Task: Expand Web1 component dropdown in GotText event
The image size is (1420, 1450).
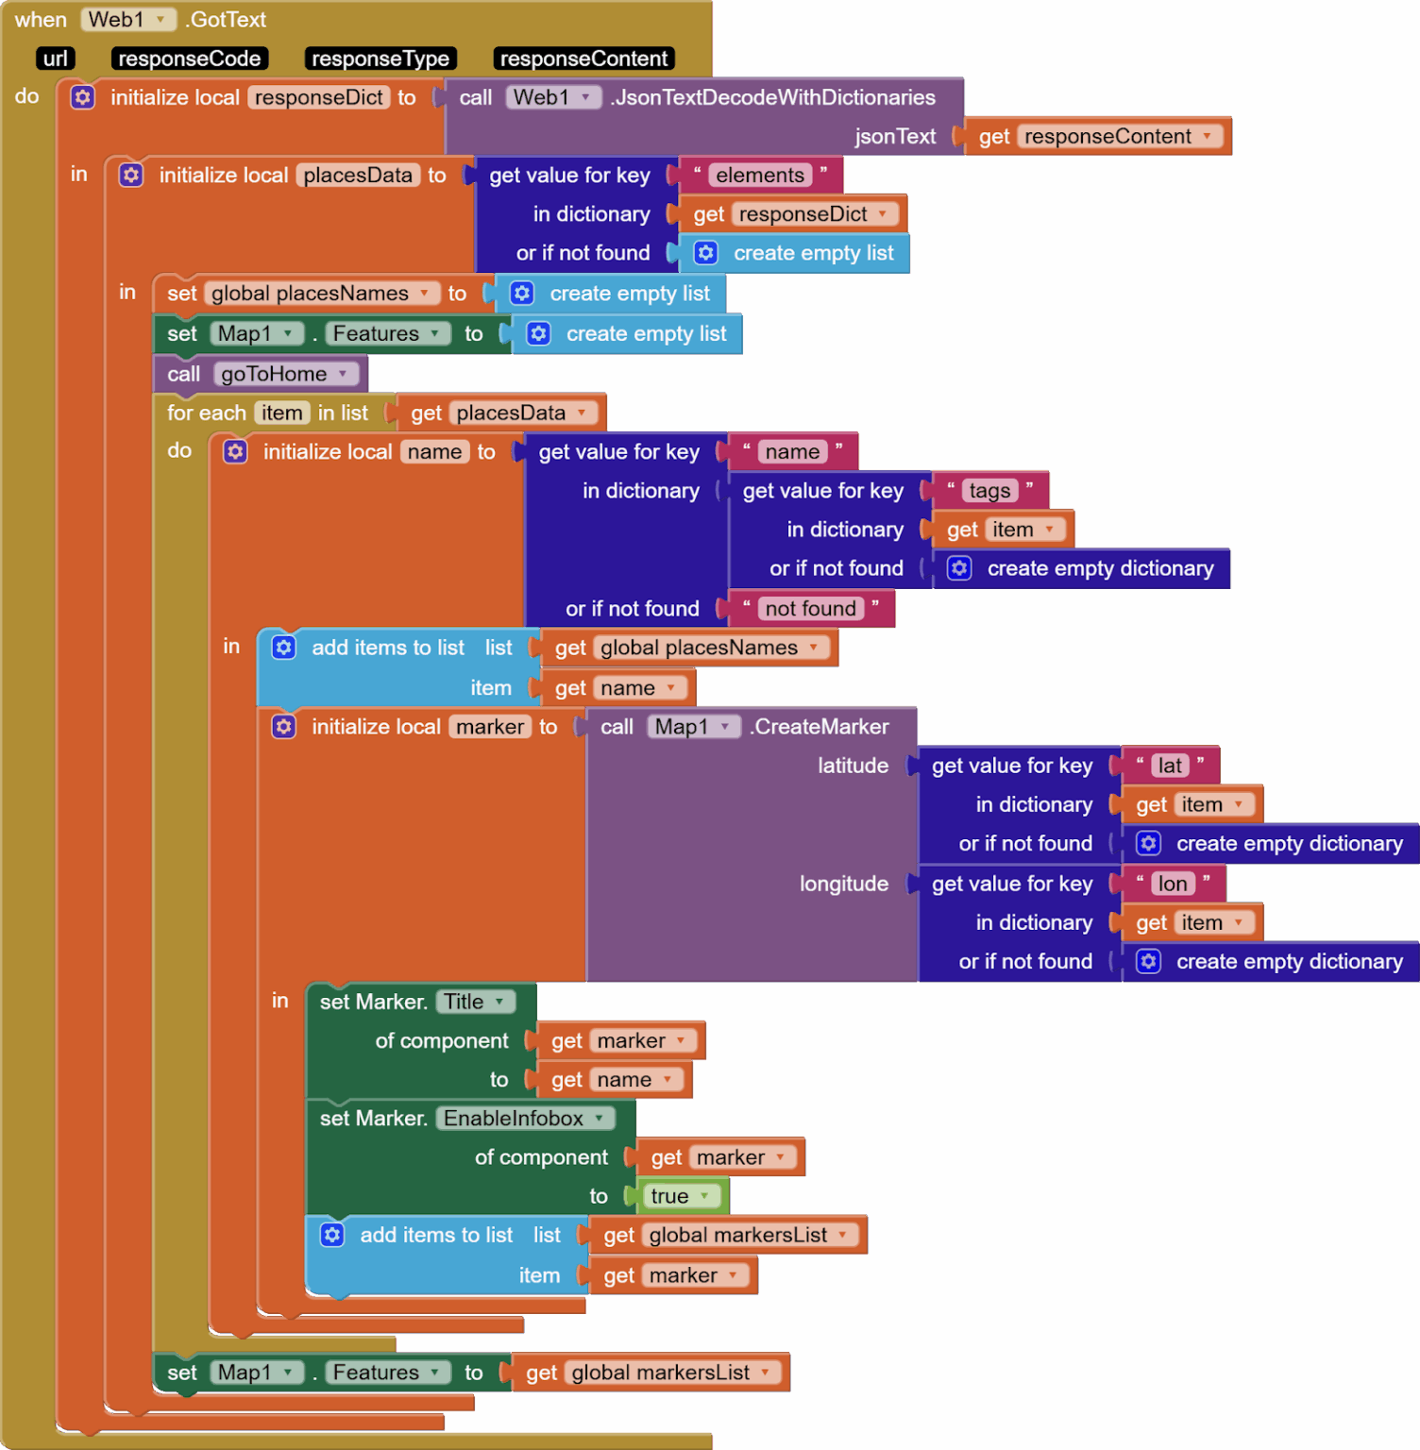Action: (x=161, y=20)
